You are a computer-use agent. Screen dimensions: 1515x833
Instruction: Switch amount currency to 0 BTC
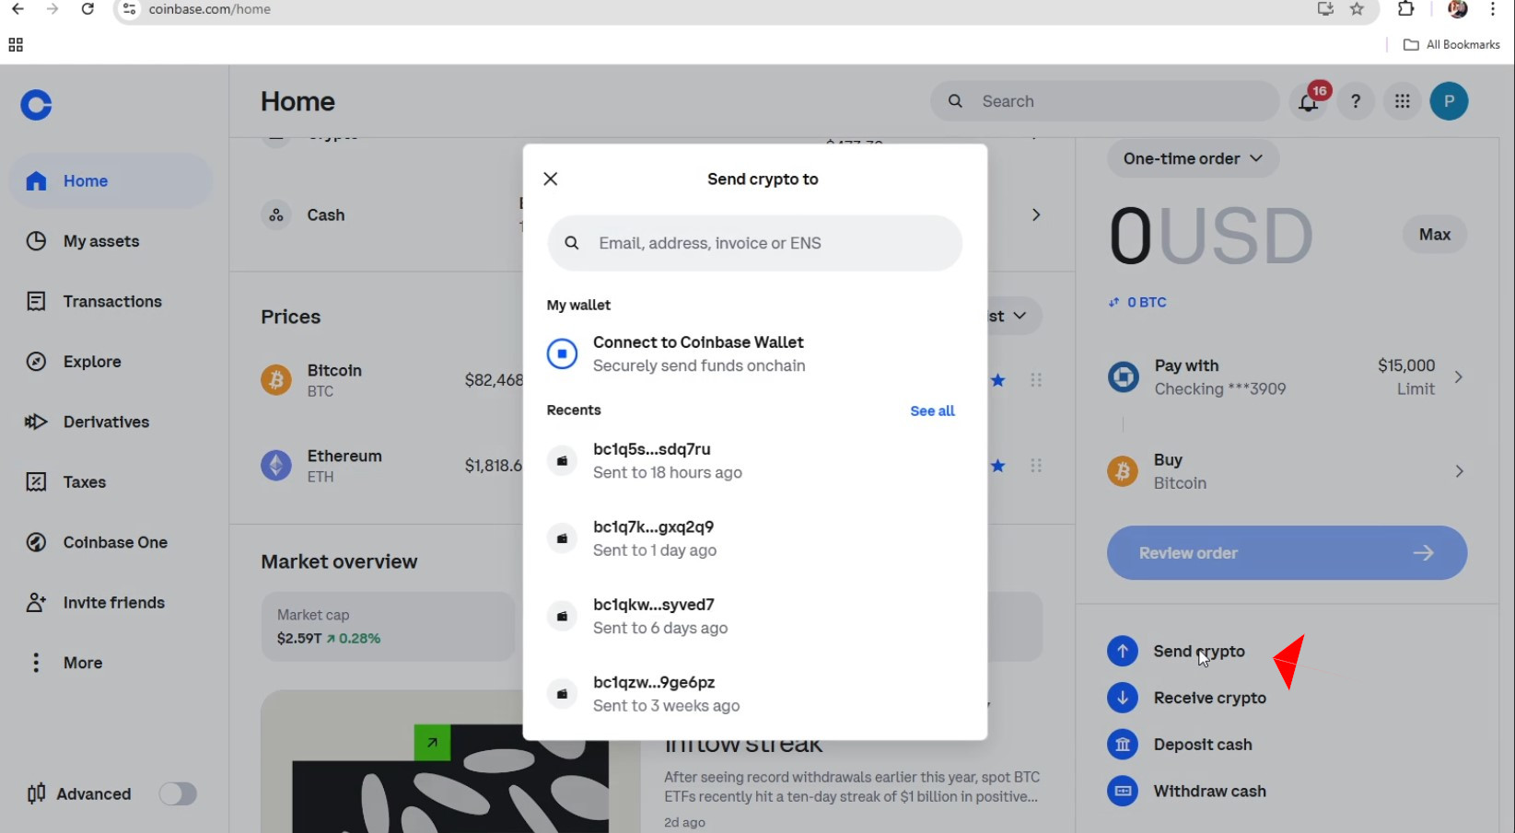[x=1138, y=302]
